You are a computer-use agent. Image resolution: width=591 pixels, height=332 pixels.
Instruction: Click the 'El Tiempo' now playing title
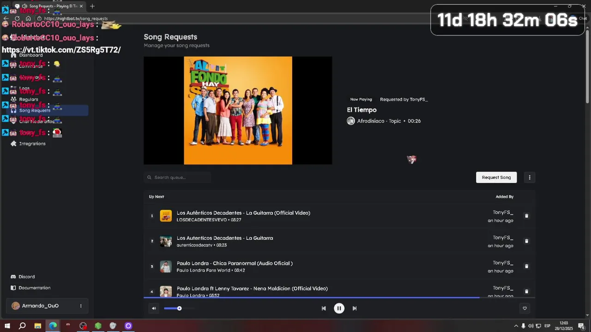[362, 110]
